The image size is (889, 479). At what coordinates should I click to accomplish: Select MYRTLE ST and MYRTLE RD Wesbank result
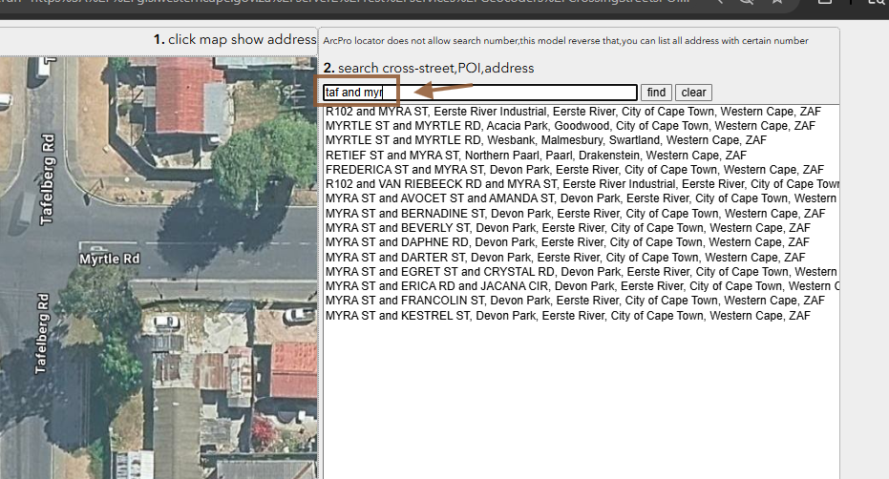click(x=545, y=140)
